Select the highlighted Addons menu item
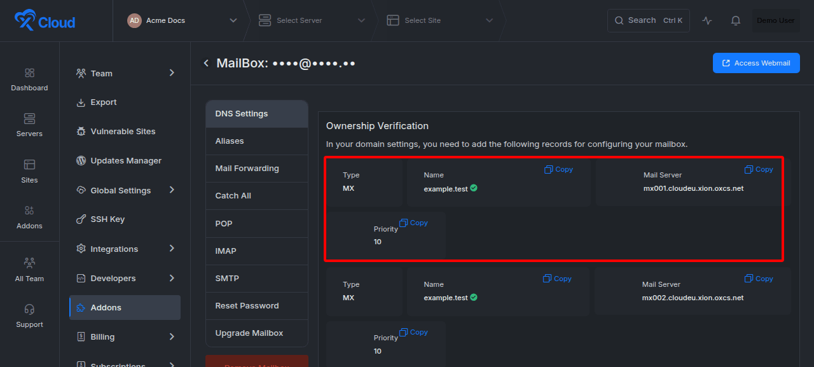814x367 pixels. click(x=125, y=307)
